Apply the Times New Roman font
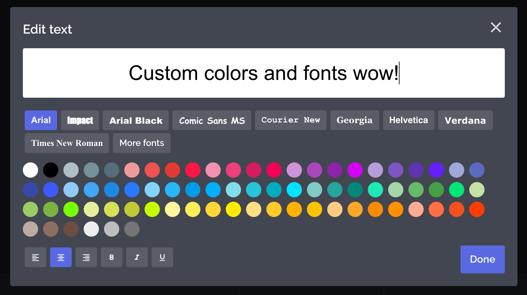The width and height of the screenshot is (527, 295). [x=67, y=143]
